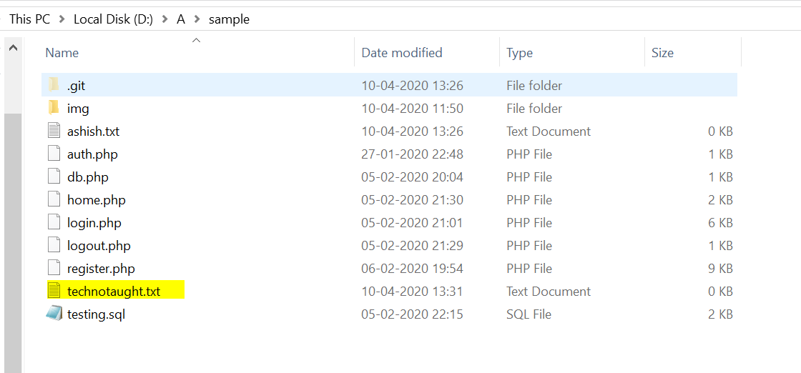
Task: Select the logout.php file name
Action: pyautogui.click(x=99, y=246)
